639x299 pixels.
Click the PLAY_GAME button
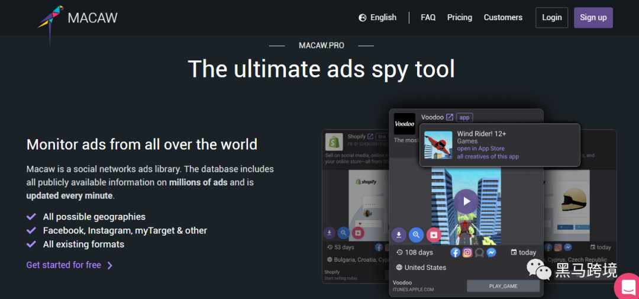pyautogui.click(x=503, y=286)
